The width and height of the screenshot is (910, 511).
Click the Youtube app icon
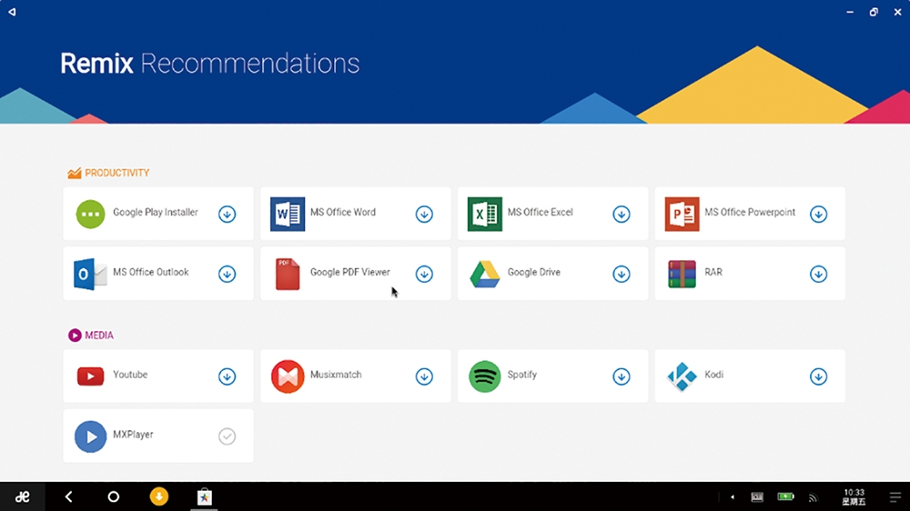[90, 376]
